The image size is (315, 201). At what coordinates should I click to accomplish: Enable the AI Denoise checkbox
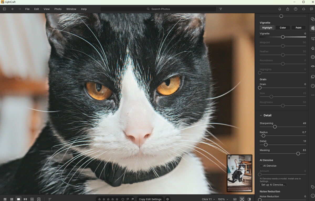[x=261, y=166]
